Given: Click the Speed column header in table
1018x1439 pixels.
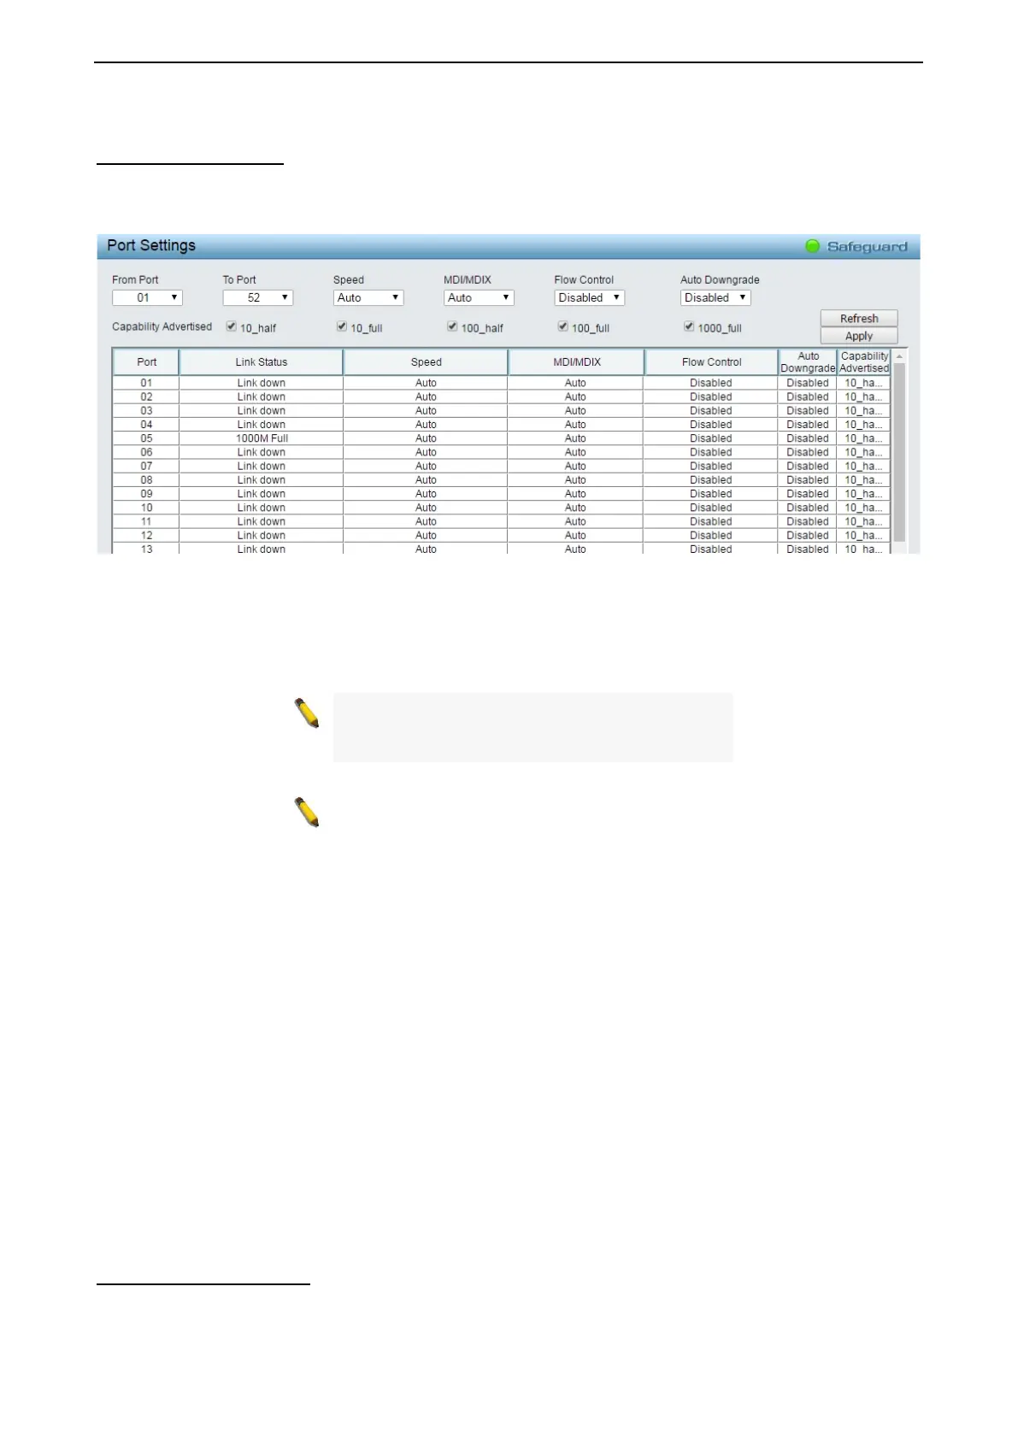Looking at the screenshot, I should [426, 361].
